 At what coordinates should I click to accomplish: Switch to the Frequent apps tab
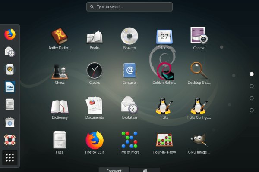pyautogui.click(x=114, y=170)
